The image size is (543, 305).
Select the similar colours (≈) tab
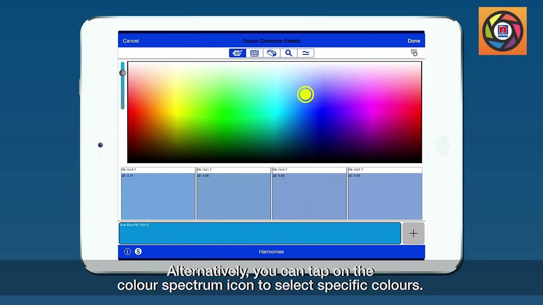pyautogui.click(x=305, y=53)
